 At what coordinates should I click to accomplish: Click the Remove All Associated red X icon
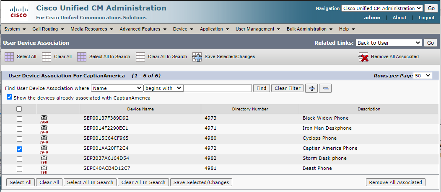363,57
